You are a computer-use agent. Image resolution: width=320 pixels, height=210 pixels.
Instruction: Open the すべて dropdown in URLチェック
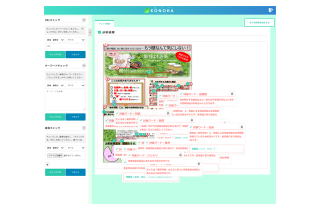pos(75,40)
